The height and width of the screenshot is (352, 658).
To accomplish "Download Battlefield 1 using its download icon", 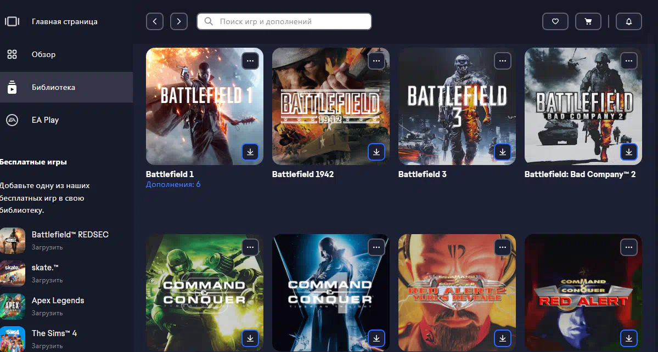I will tap(250, 152).
